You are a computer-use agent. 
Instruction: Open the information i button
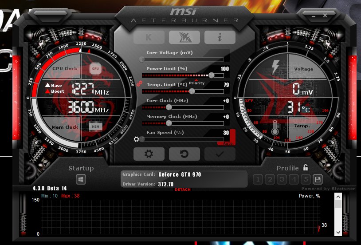220,37
